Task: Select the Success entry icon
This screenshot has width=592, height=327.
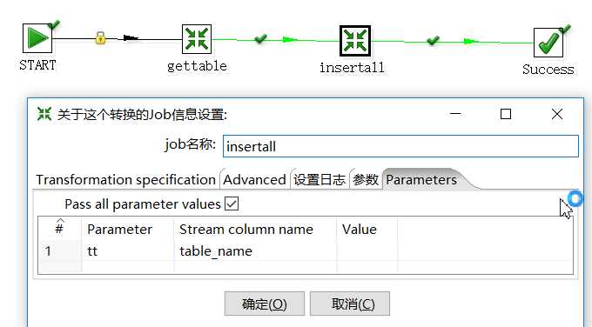Action: [548, 43]
